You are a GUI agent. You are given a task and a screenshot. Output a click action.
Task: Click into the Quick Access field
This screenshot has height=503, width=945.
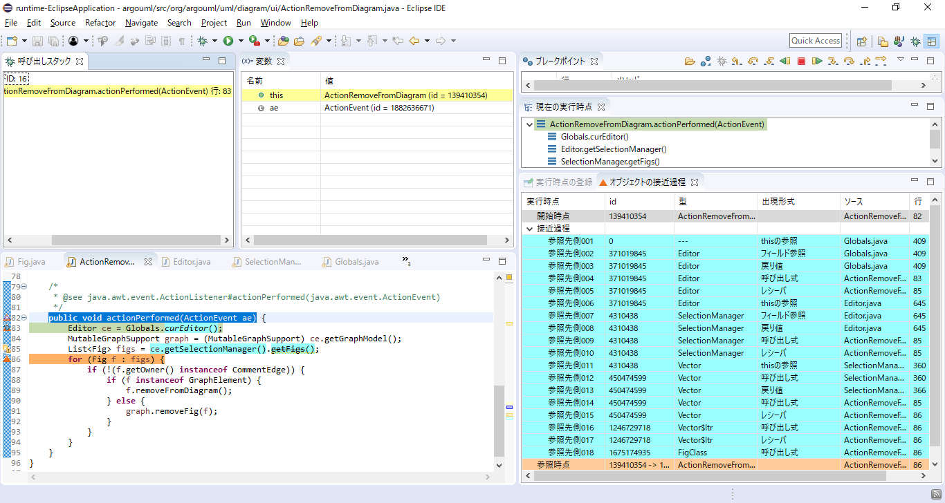(816, 41)
